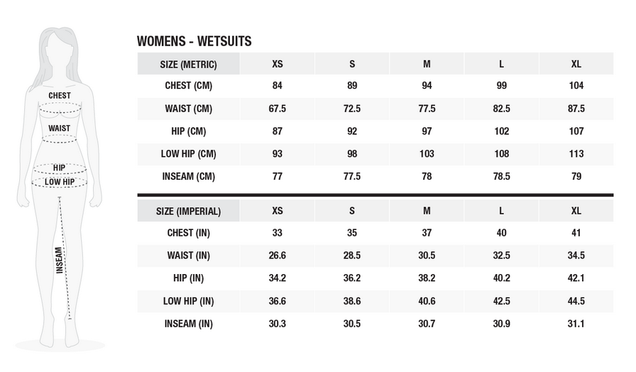The width and height of the screenshot is (636, 372).
Task: Select the LOW HIP (CM) row label
Action: coord(188,154)
